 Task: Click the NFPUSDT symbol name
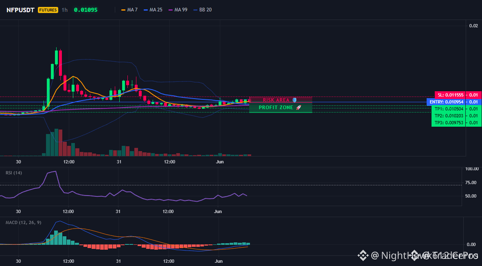[20, 10]
